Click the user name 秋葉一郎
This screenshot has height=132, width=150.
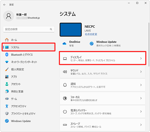point(22,14)
